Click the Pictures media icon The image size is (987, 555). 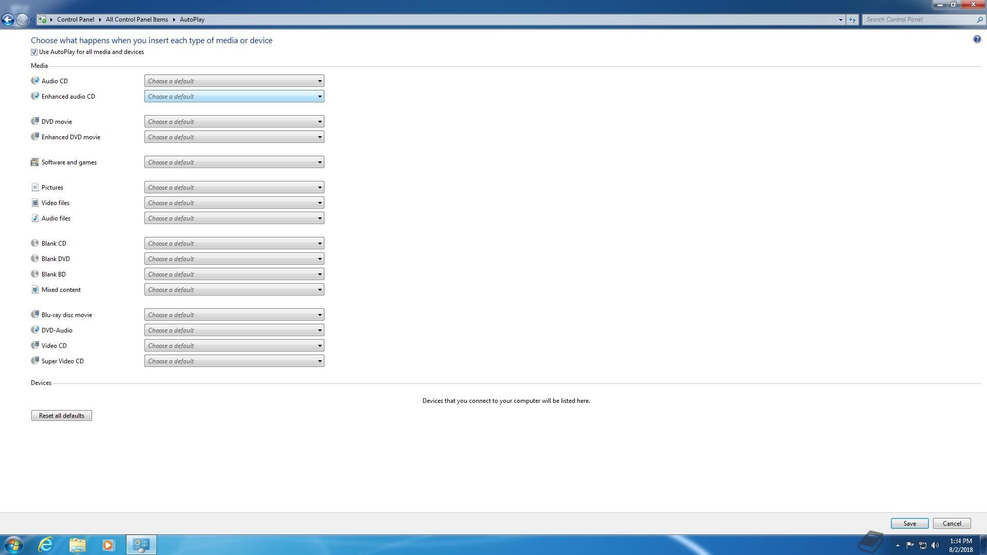pyautogui.click(x=35, y=187)
